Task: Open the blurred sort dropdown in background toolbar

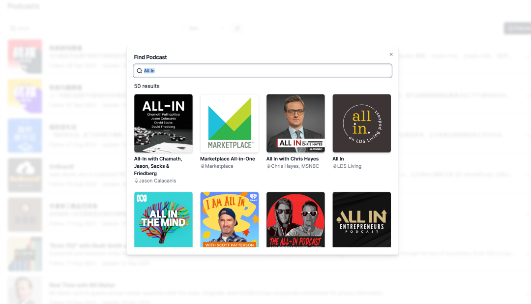Action: pos(206,29)
